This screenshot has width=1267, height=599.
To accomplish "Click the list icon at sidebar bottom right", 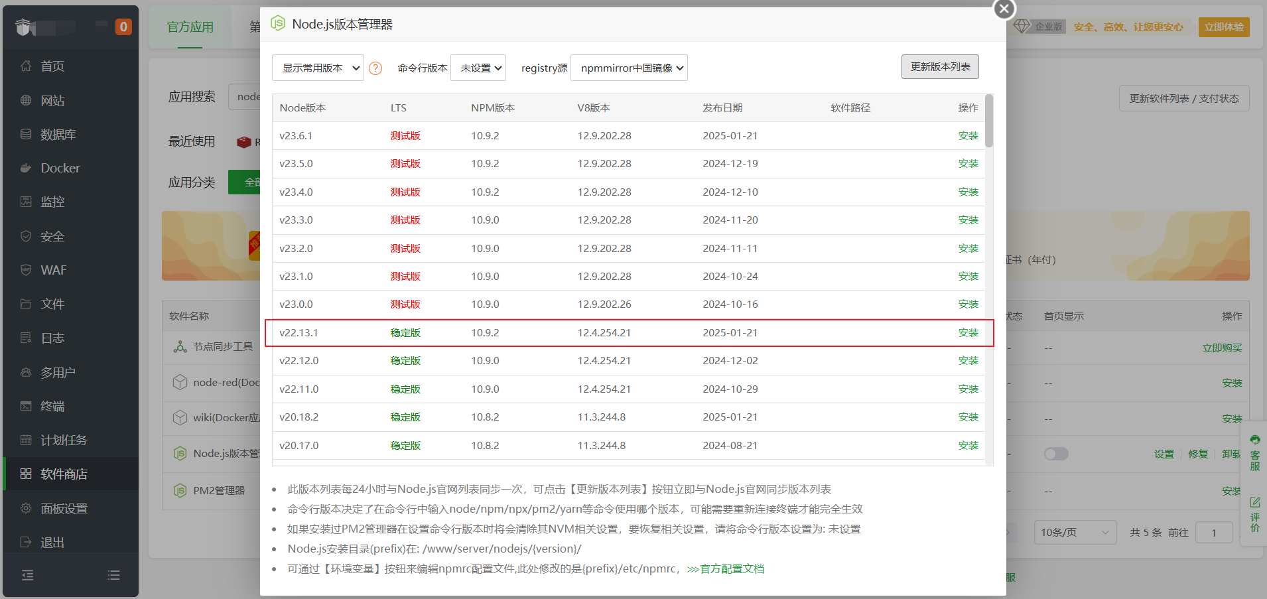I will point(114,575).
